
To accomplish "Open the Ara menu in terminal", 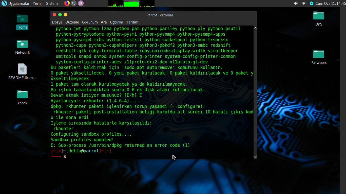I will coord(104,22).
